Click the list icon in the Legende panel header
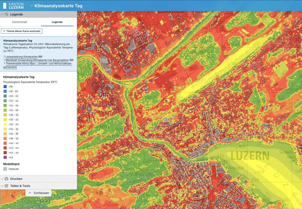The image size is (302, 209). [7, 14]
